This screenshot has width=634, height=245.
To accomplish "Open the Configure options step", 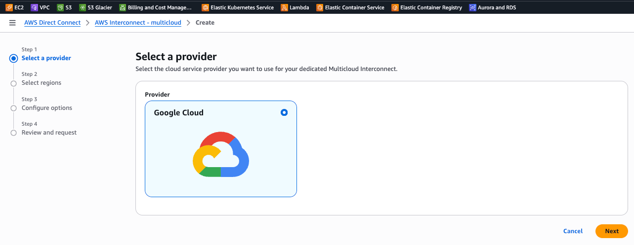I will 47,108.
